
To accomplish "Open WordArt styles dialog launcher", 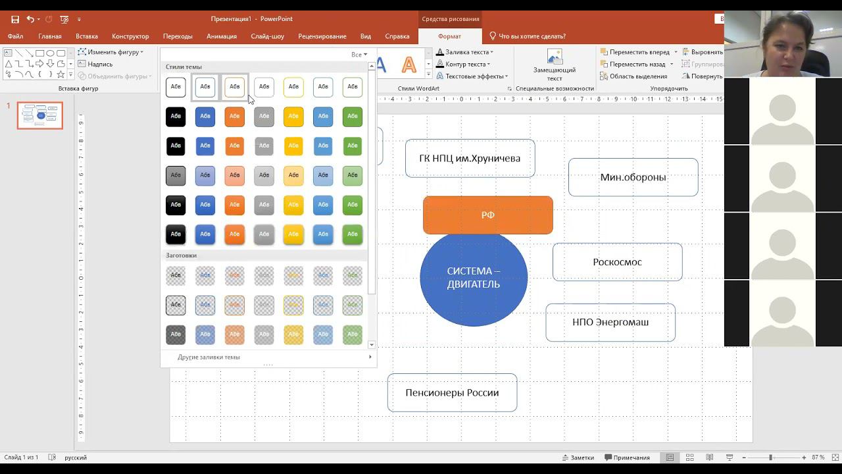I will pyautogui.click(x=510, y=88).
